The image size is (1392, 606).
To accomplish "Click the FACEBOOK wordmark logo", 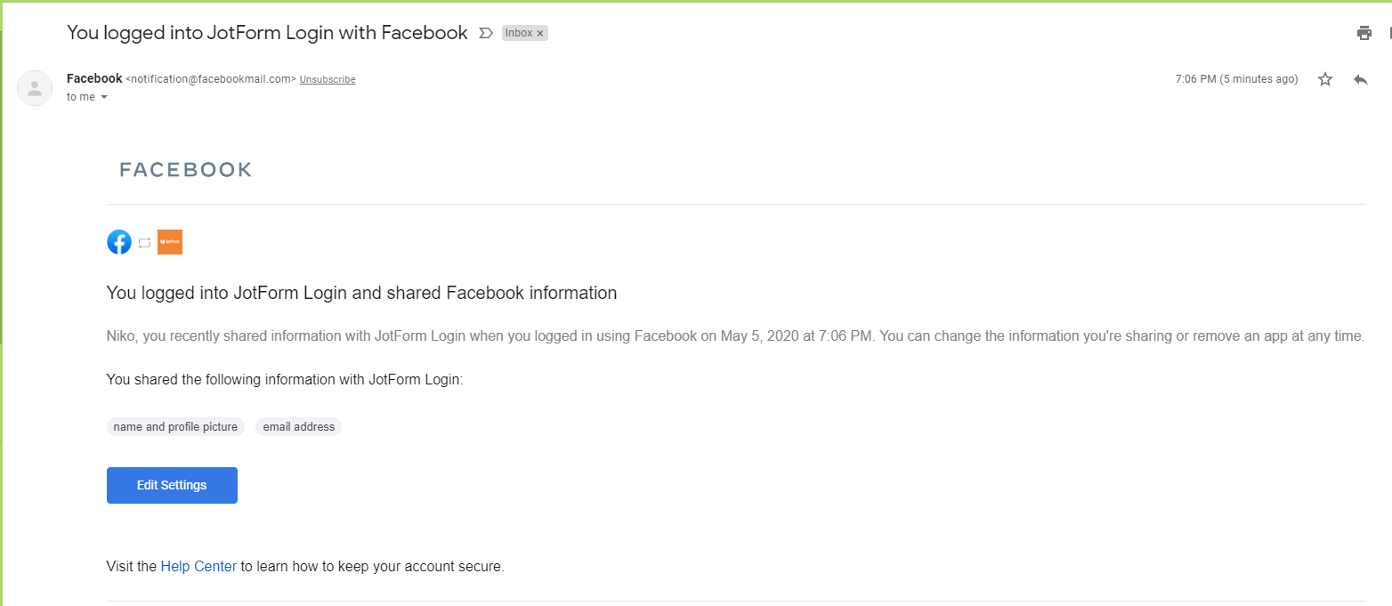I will (185, 169).
